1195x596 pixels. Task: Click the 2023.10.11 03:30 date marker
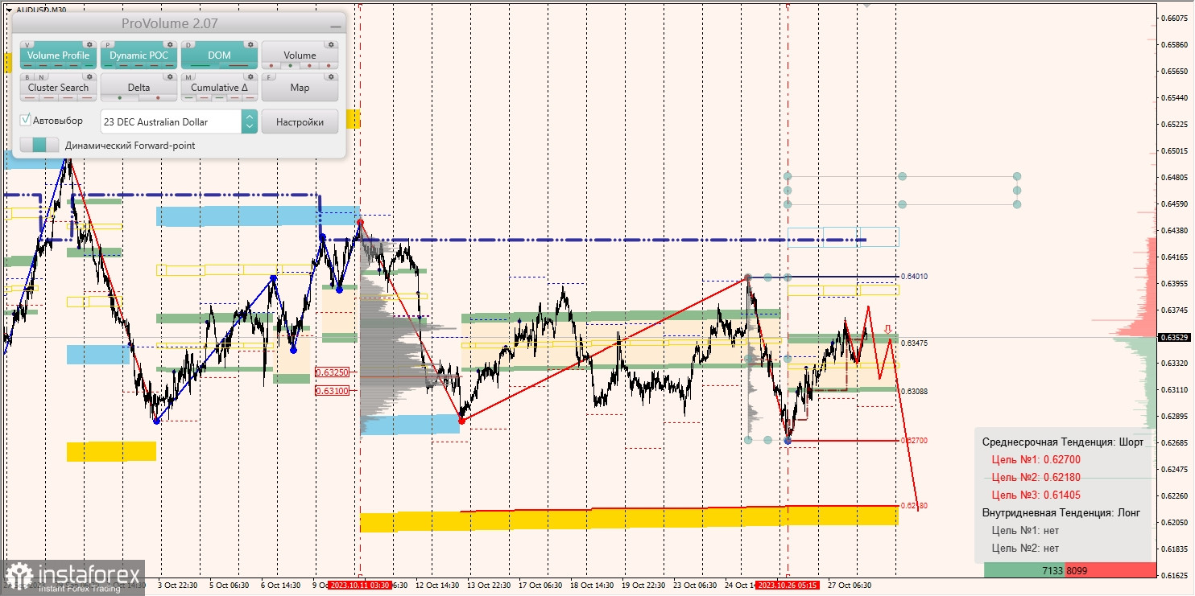(360, 585)
